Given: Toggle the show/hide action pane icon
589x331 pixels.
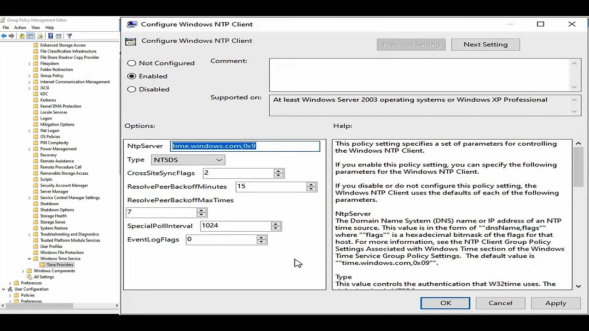Looking at the screenshot, I should pyautogui.click(x=58, y=36).
